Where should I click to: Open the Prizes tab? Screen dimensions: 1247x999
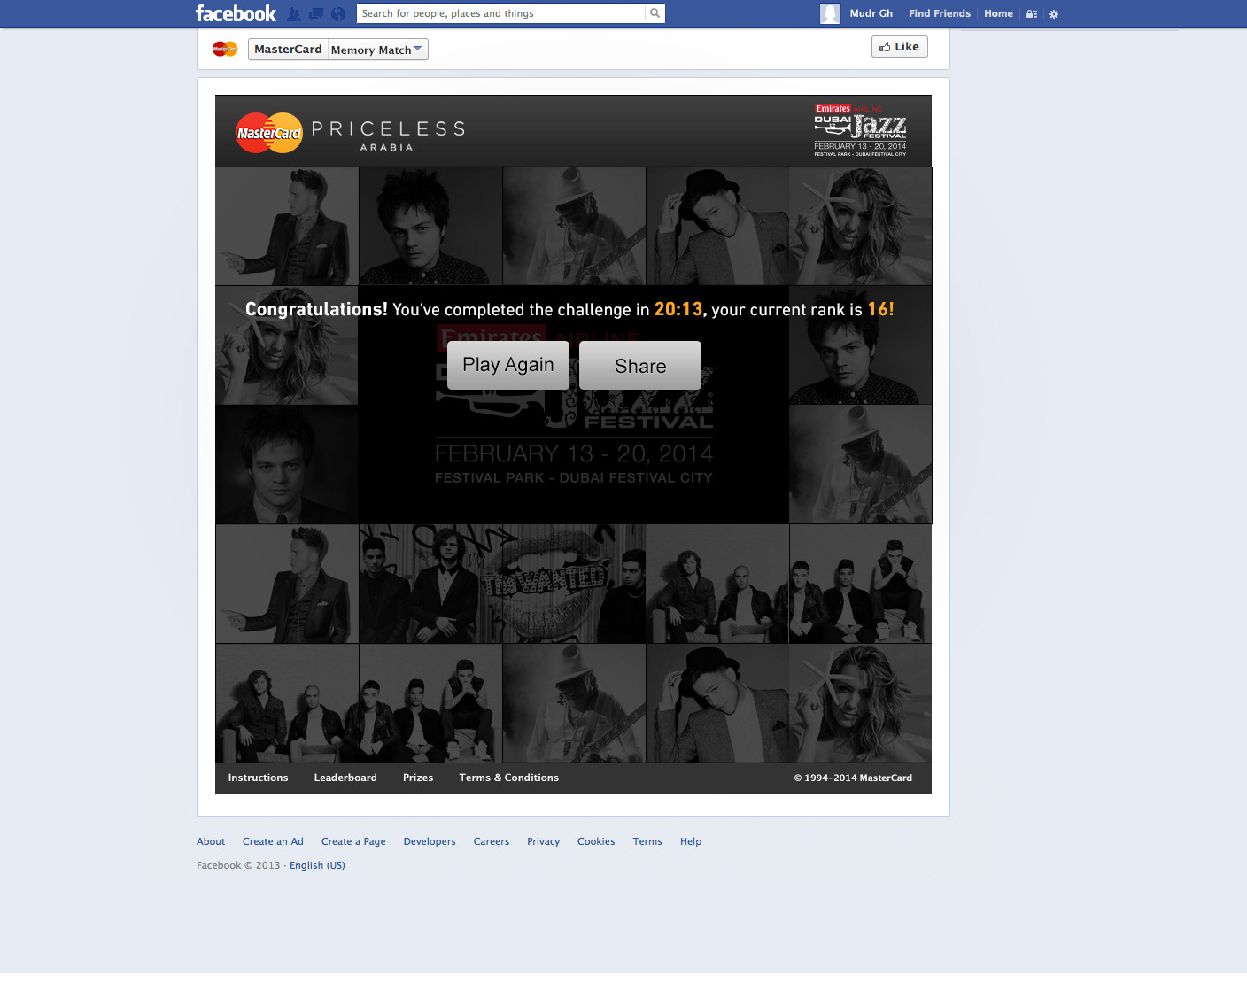(418, 778)
